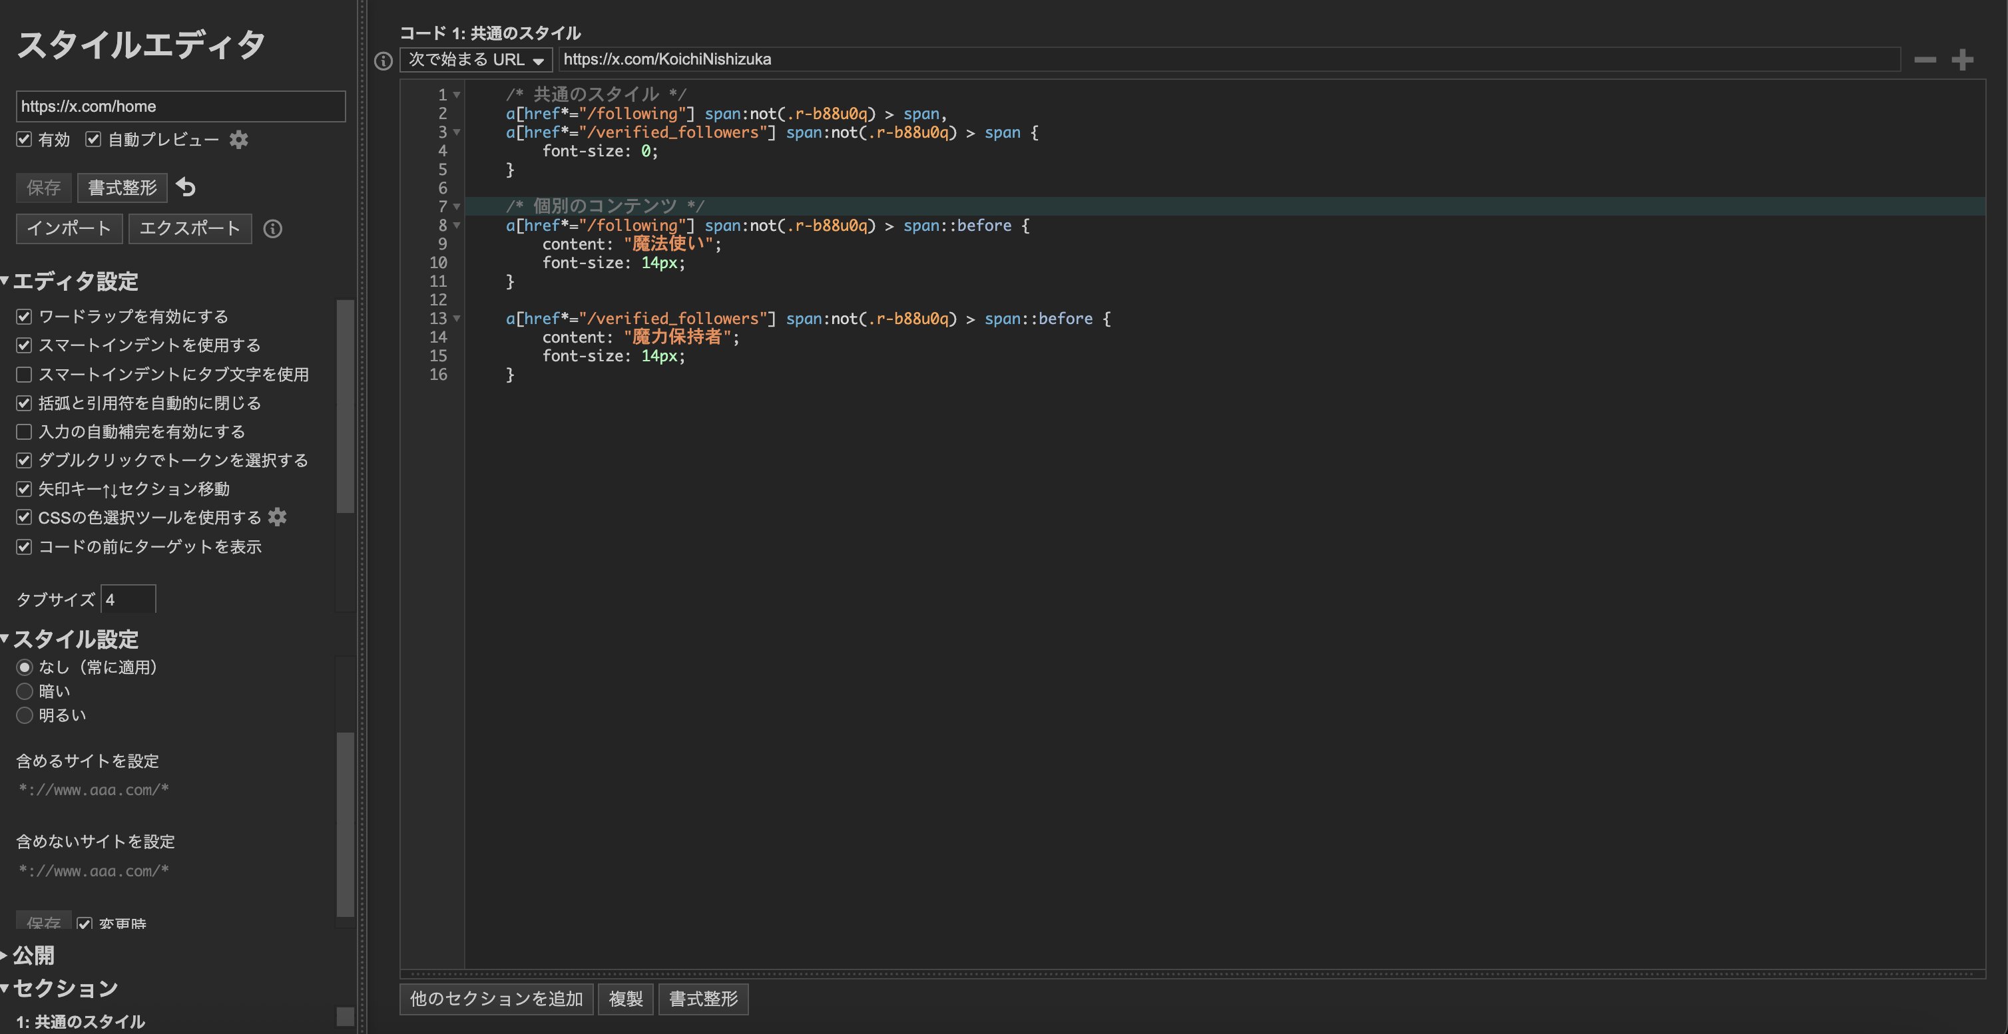Disable ワードラップを有効にする option
This screenshot has width=2008, height=1034.
tap(24, 316)
